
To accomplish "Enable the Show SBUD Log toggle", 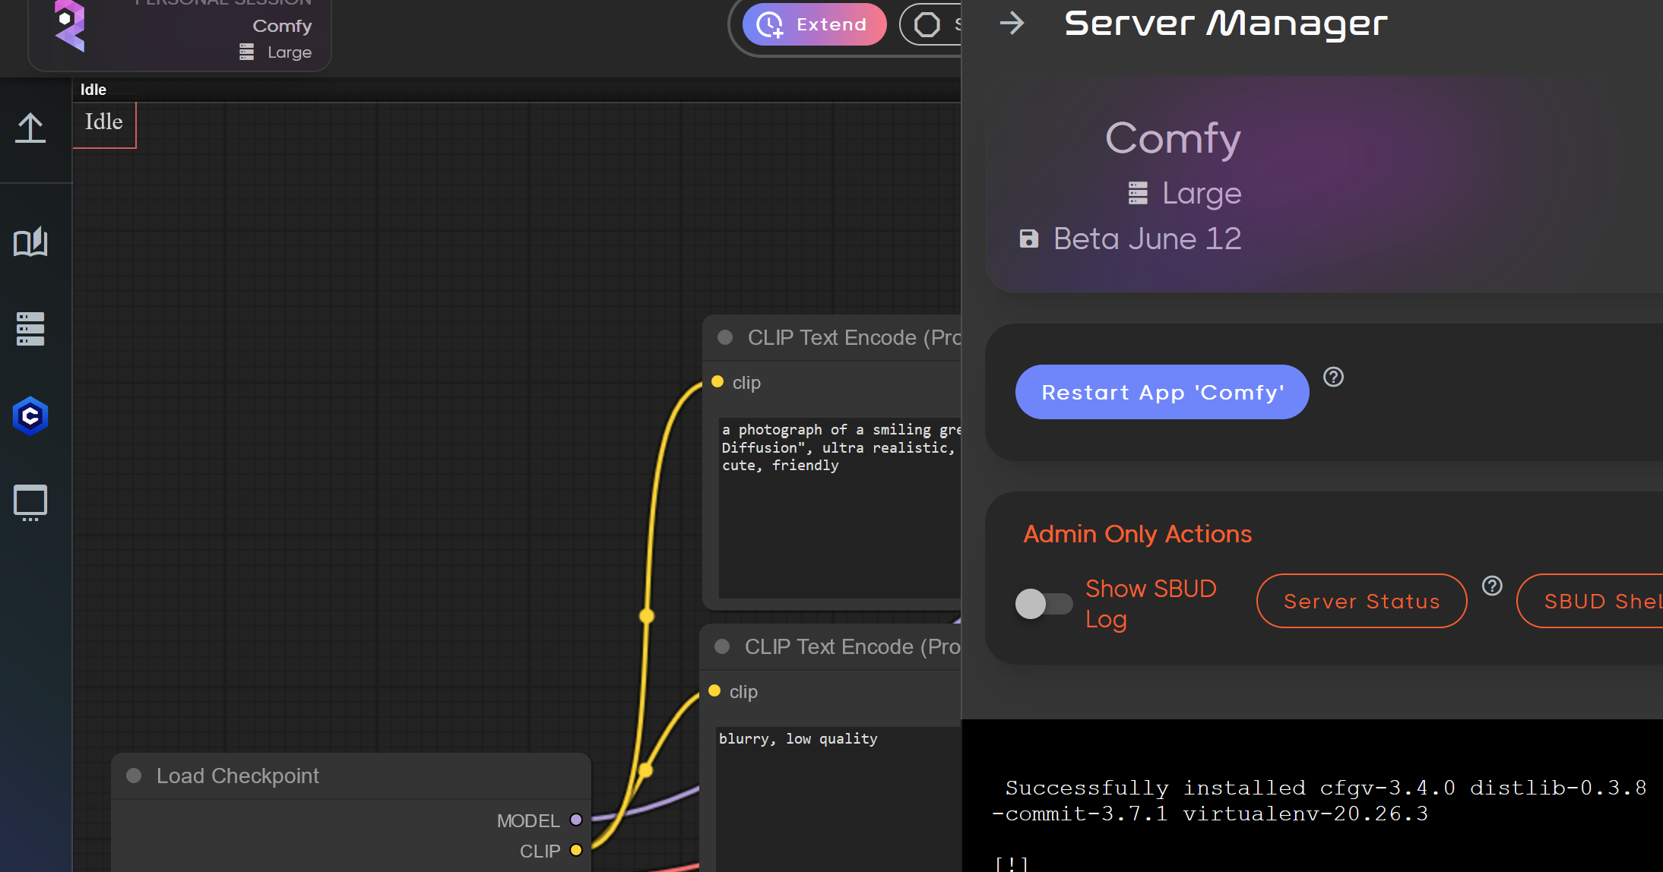I will click(1044, 604).
